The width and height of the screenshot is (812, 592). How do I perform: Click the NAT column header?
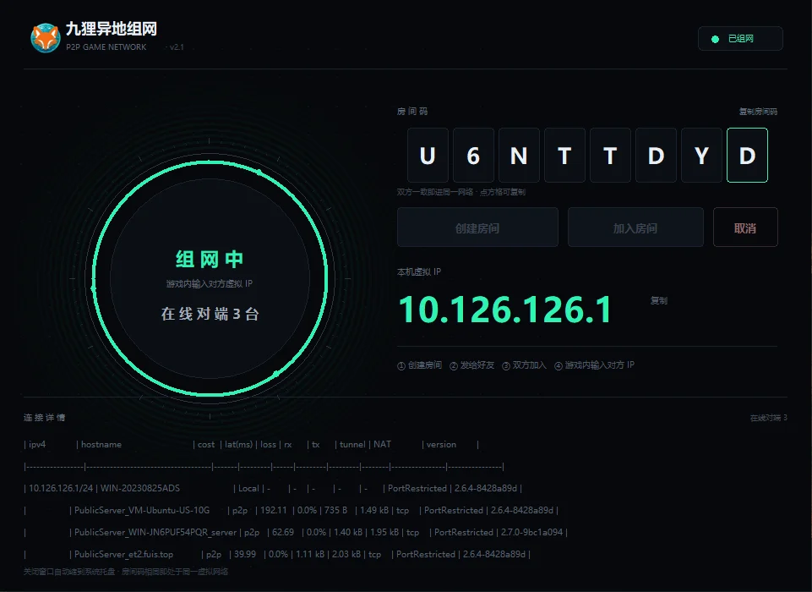point(382,444)
